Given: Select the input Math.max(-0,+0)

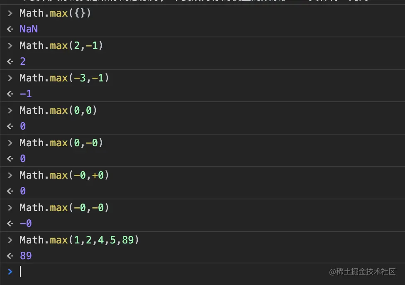Looking at the screenshot, I should [x=64, y=175].
